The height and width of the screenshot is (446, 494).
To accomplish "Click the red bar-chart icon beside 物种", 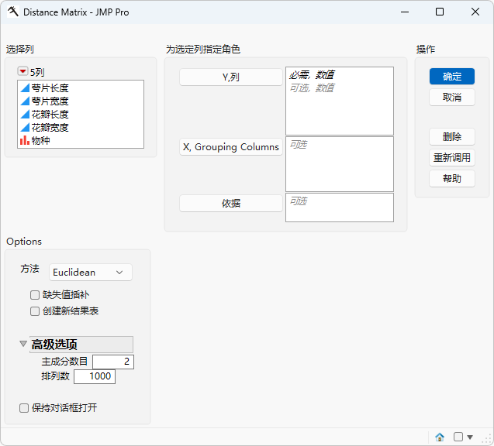I will pyautogui.click(x=25, y=140).
